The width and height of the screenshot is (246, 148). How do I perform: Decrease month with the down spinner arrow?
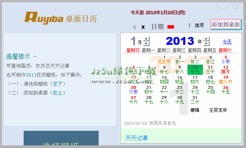click(x=146, y=43)
